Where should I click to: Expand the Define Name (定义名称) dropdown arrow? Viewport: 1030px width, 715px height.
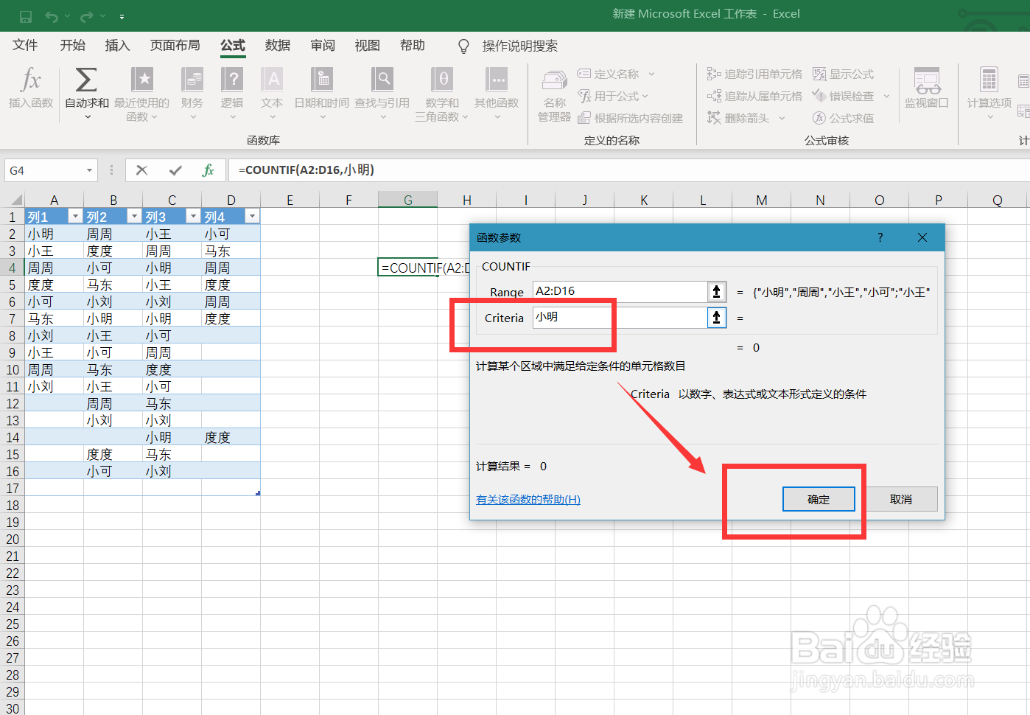[651, 74]
